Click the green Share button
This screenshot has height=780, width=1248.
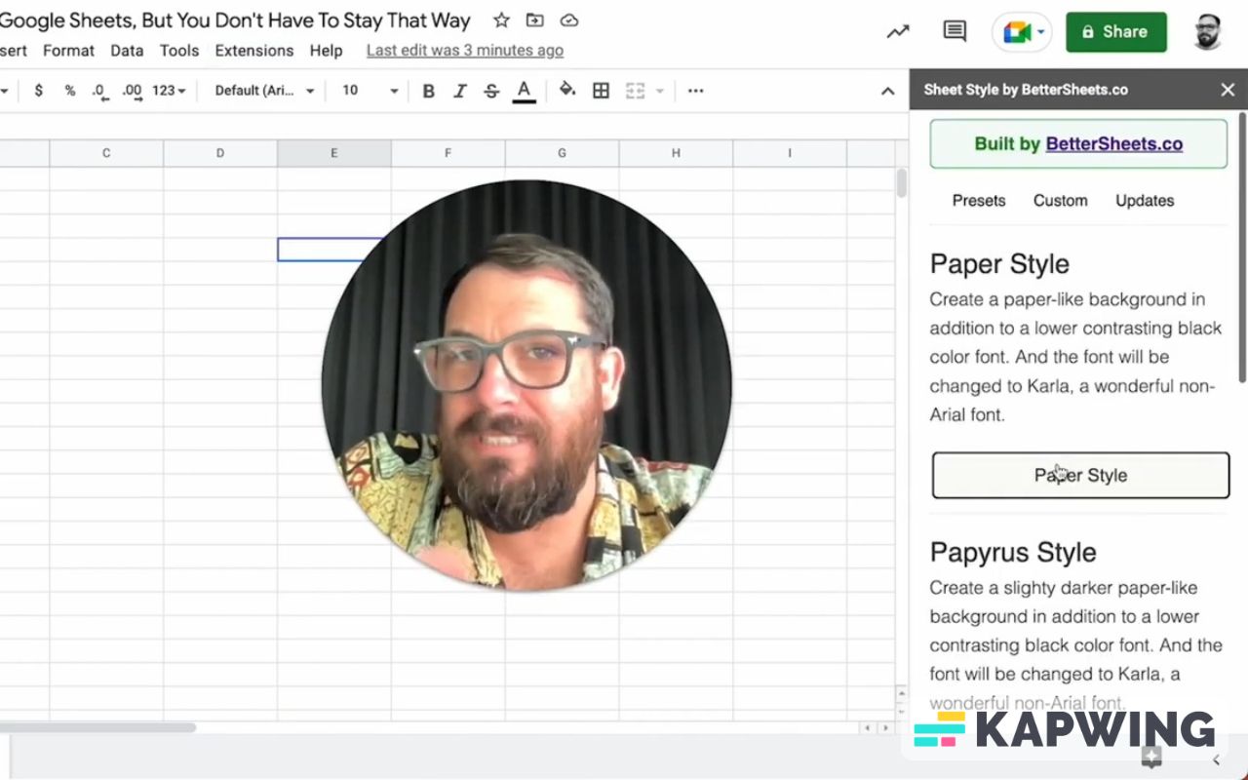(x=1116, y=32)
